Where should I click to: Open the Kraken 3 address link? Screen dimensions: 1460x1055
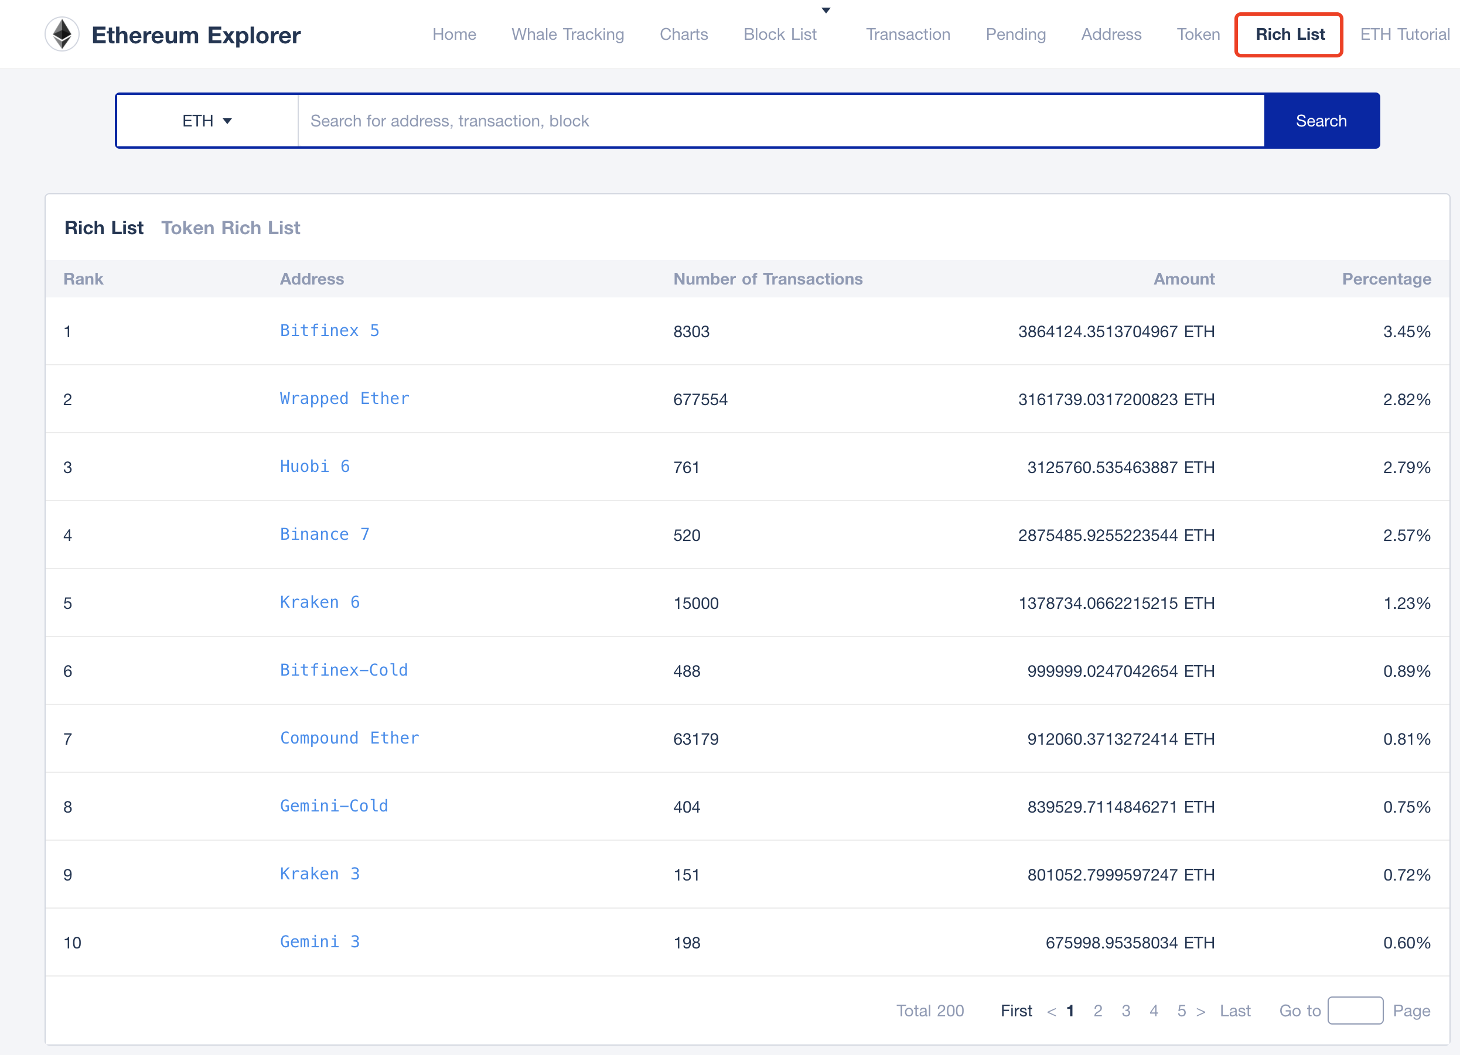(320, 874)
